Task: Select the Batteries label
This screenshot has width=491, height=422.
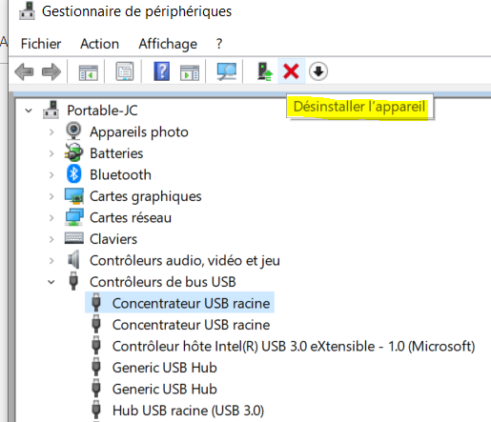Action: point(116,153)
